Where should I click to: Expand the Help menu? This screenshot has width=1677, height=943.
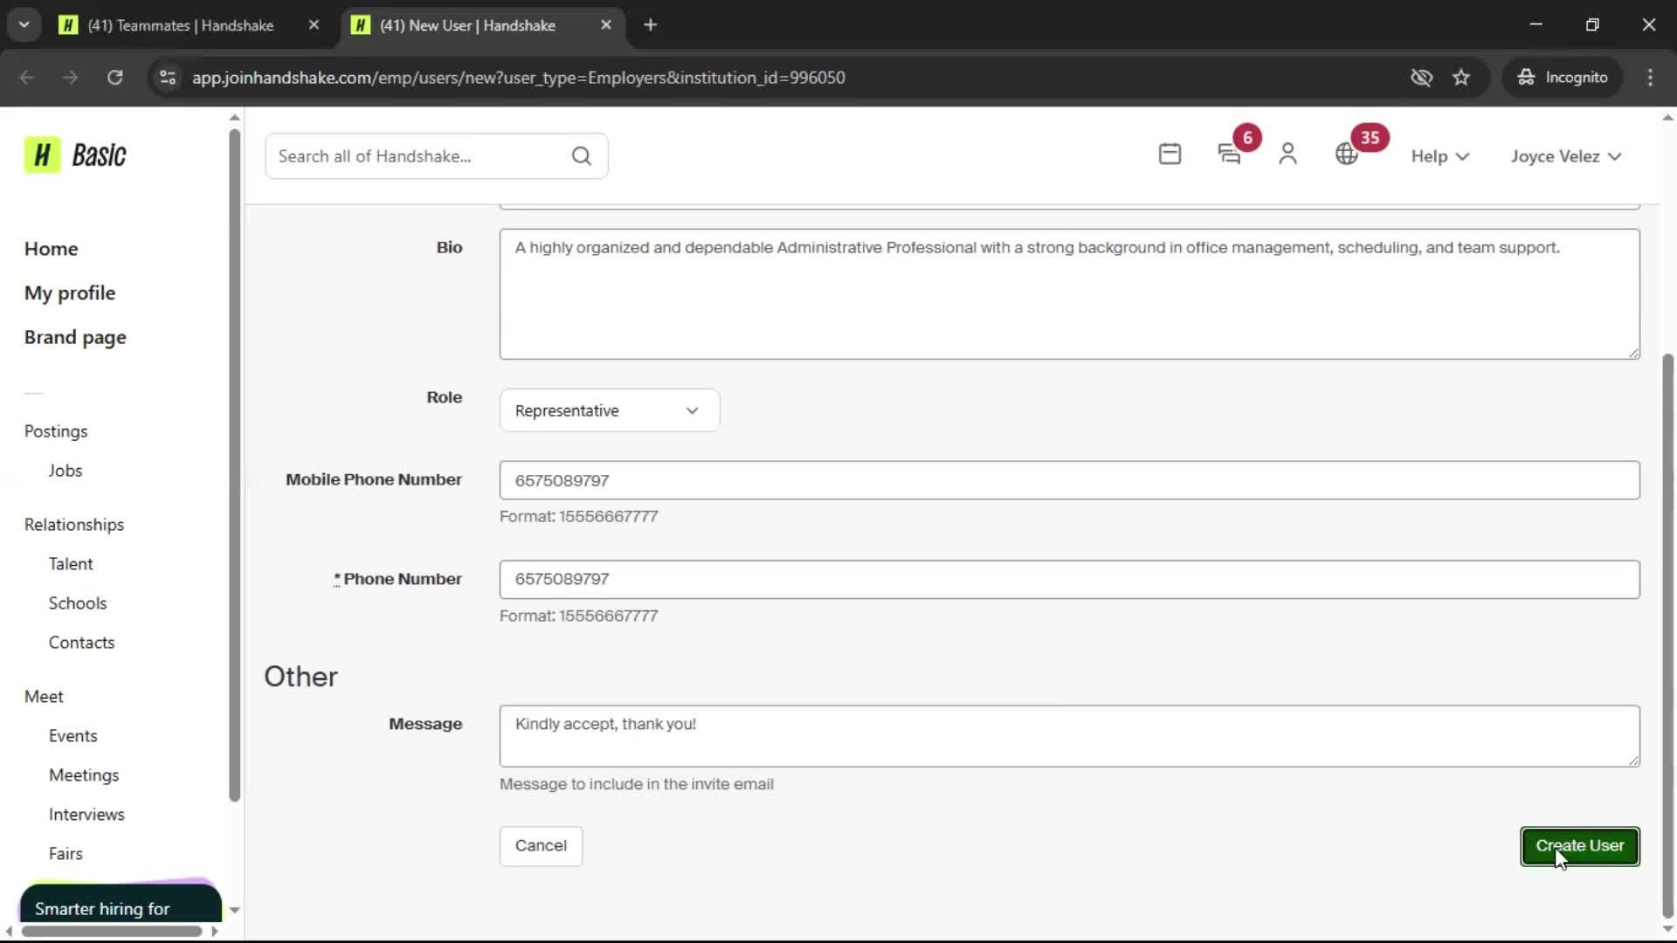[x=1439, y=156]
